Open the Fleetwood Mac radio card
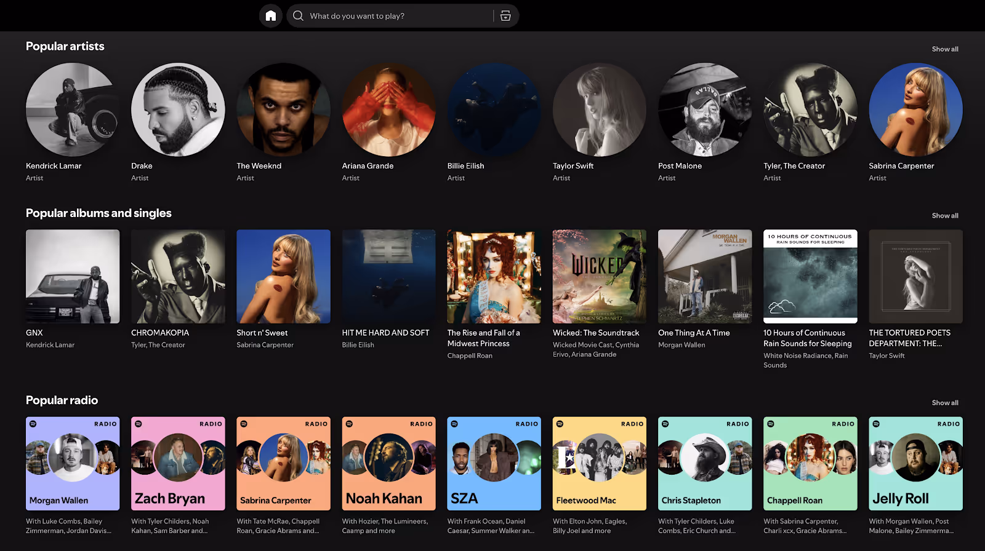Viewport: 985px width, 551px height. point(600,464)
